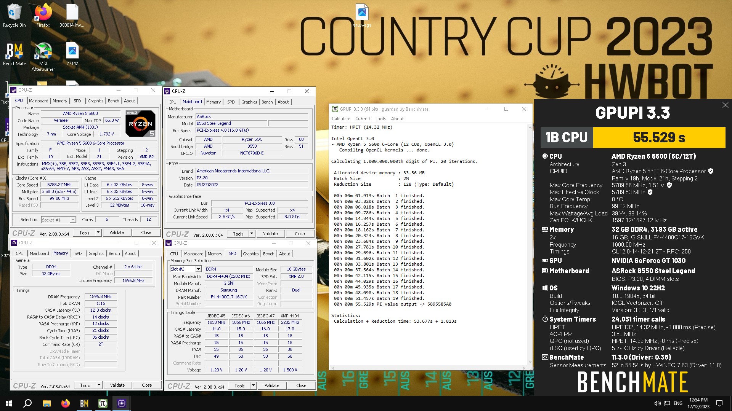Switch to Memory tab in Mainboard CPU-Z window

coord(213,102)
